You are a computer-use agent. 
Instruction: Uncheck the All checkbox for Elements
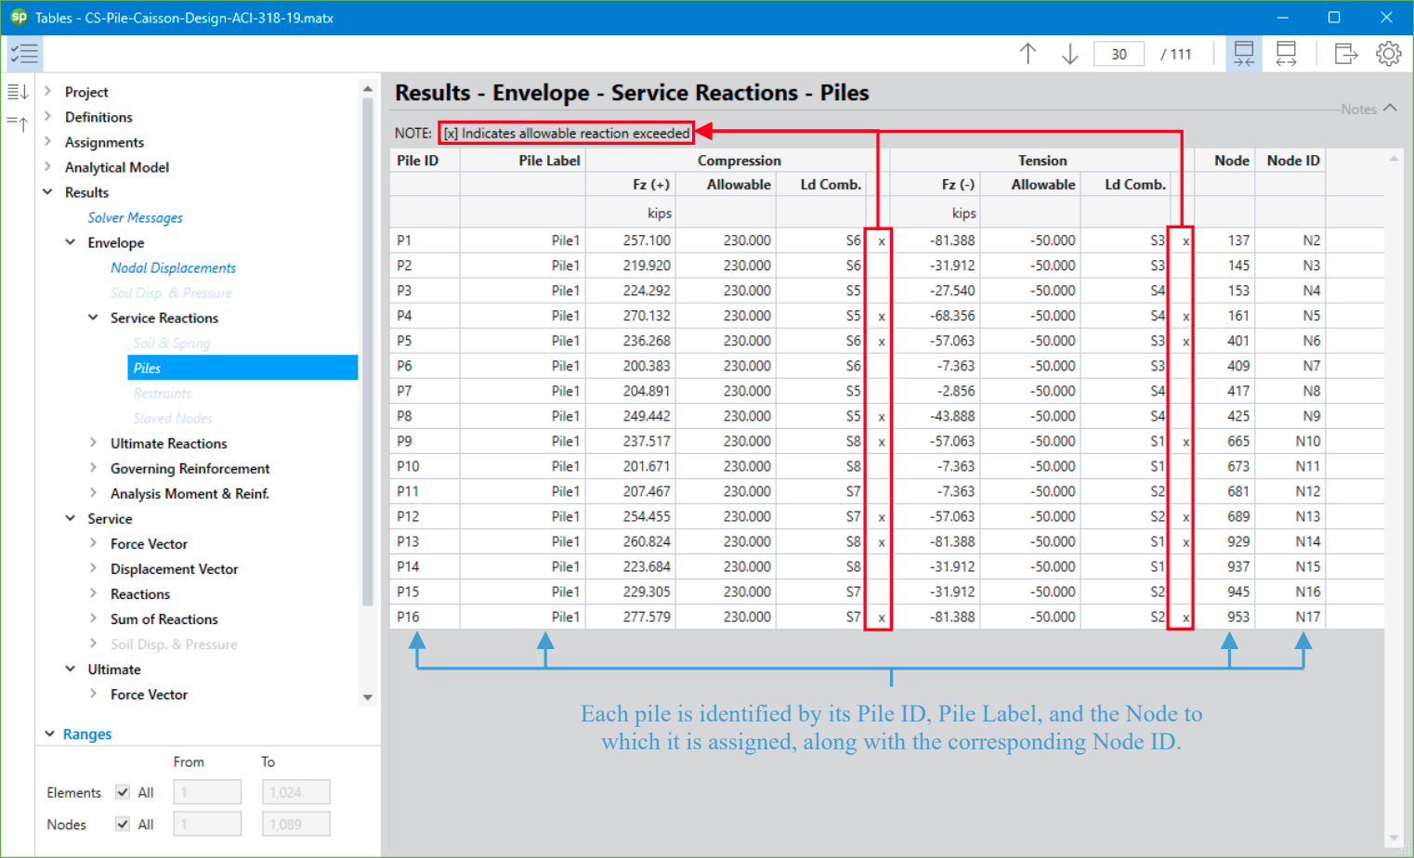[123, 792]
